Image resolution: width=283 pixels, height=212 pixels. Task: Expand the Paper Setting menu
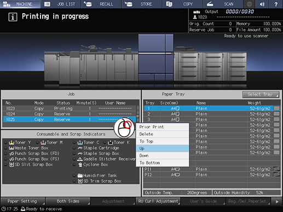click(x=22, y=201)
